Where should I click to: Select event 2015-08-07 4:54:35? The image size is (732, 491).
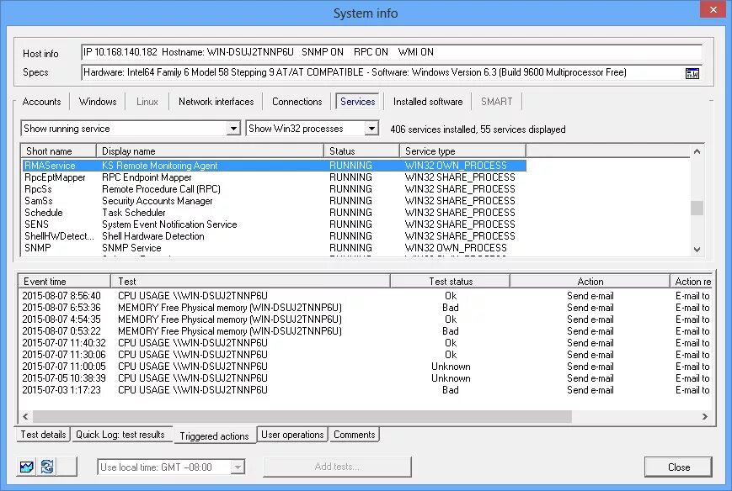366,319
